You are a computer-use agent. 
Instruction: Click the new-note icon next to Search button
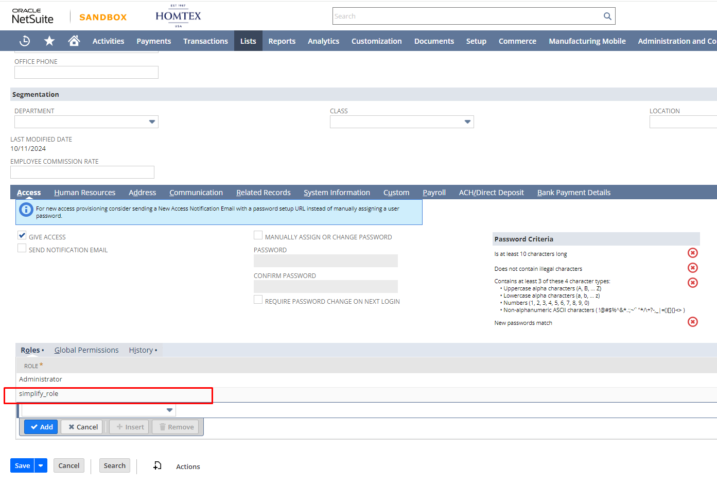158,465
